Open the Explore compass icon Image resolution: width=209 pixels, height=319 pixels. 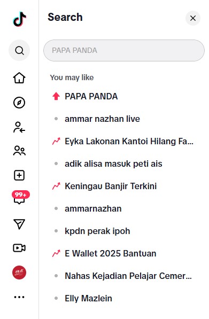pos(19,103)
